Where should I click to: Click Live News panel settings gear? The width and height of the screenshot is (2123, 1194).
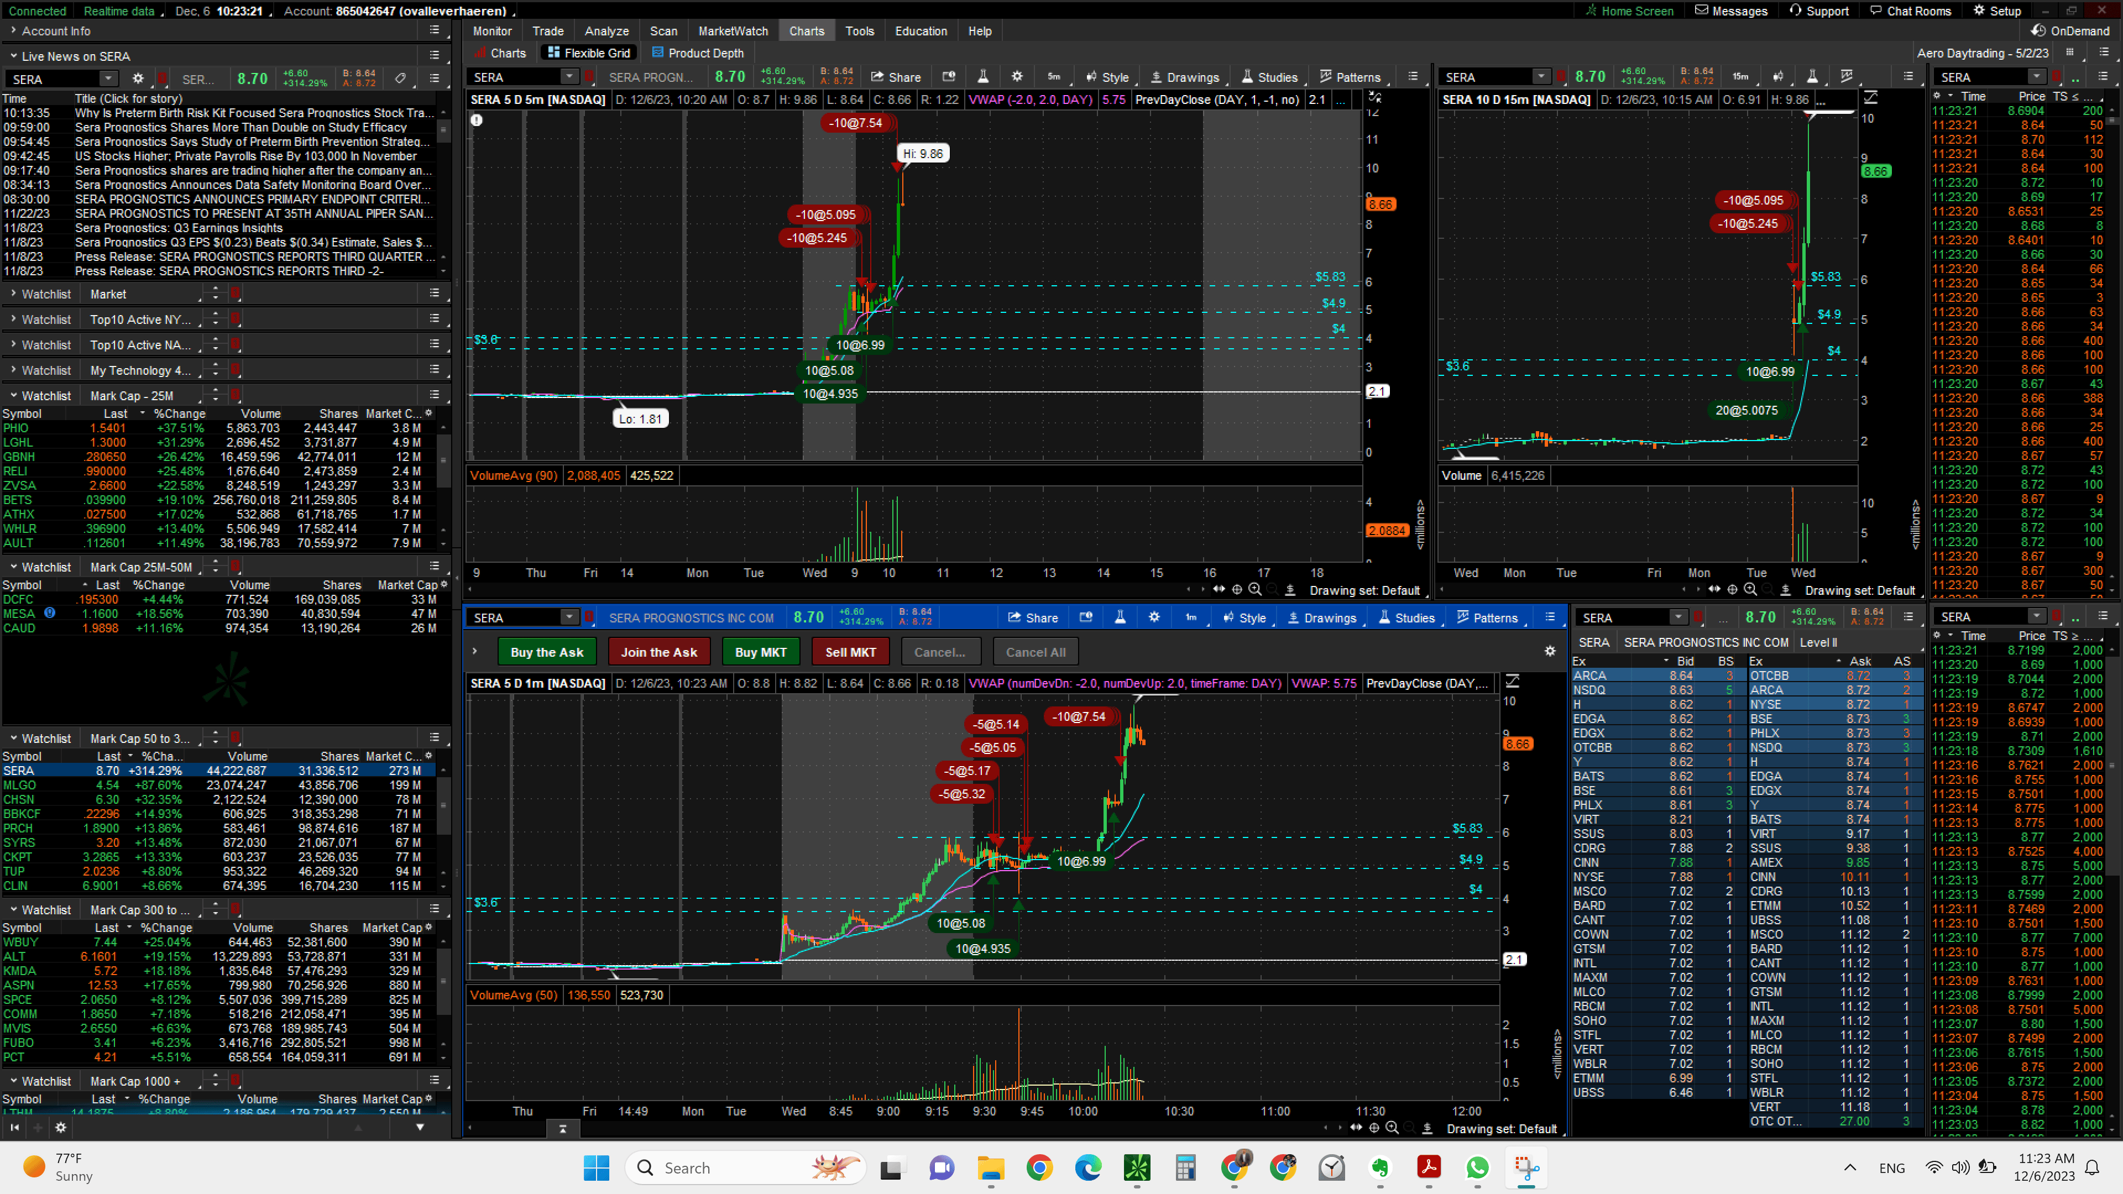pyautogui.click(x=138, y=78)
